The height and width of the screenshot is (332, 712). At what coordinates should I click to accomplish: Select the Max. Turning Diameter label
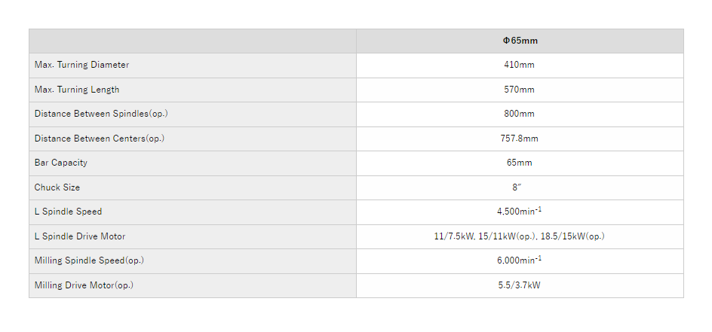click(x=81, y=65)
